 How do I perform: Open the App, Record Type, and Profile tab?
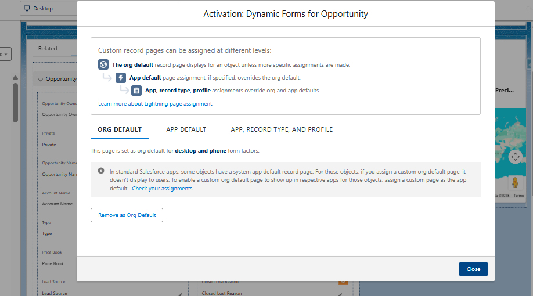[282, 129]
